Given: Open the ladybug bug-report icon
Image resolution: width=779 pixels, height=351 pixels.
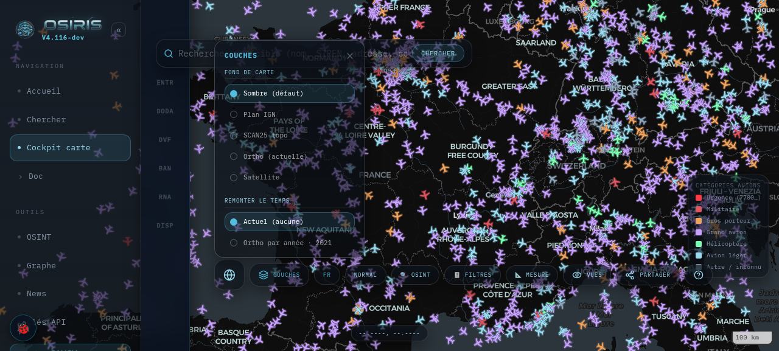Looking at the screenshot, I should point(23,328).
